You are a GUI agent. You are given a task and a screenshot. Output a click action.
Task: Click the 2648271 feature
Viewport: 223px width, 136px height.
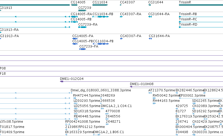point(107,124)
